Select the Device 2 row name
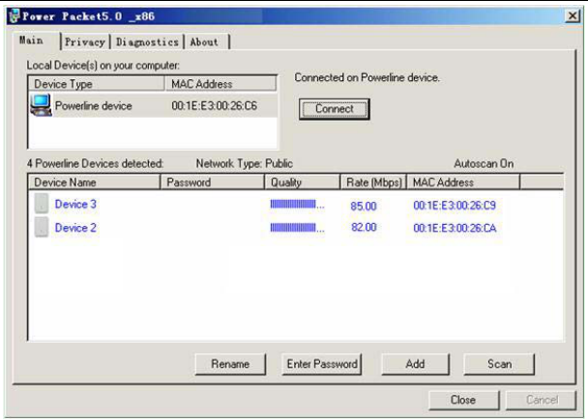 coord(75,228)
